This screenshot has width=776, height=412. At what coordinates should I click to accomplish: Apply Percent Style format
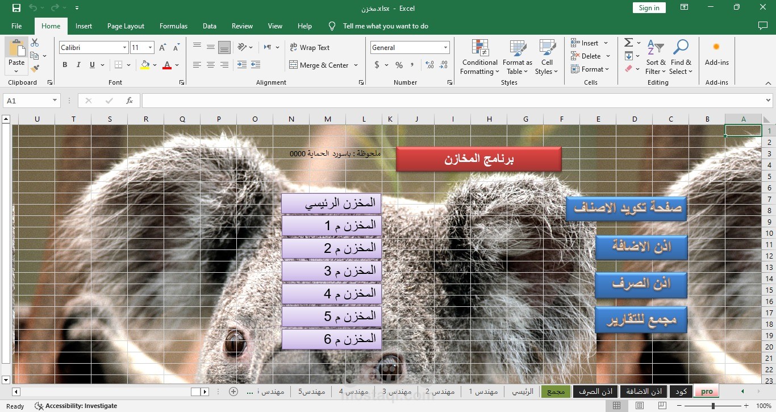tap(399, 65)
